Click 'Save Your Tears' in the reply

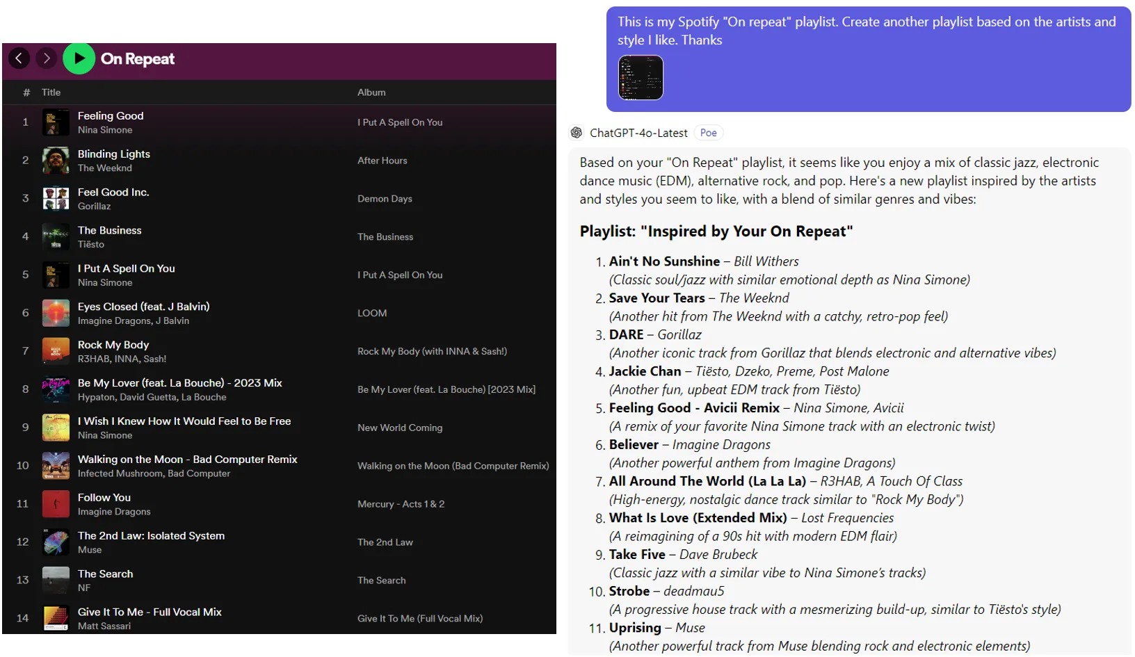tap(657, 298)
